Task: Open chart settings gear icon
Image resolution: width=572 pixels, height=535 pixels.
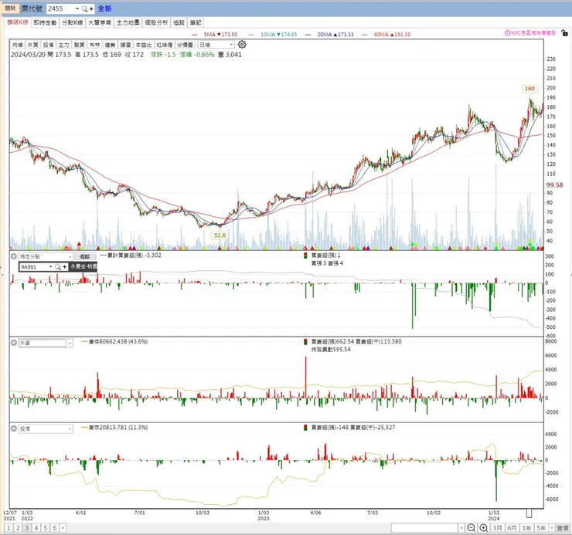Action: 242,45
